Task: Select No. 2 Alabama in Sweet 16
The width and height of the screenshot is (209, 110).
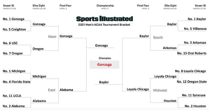Action: (x=14, y=106)
